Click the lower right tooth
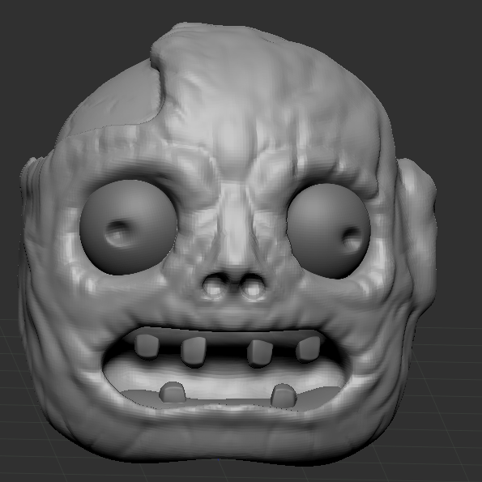Viewport: 482px width, 482px height. (x=284, y=396)
